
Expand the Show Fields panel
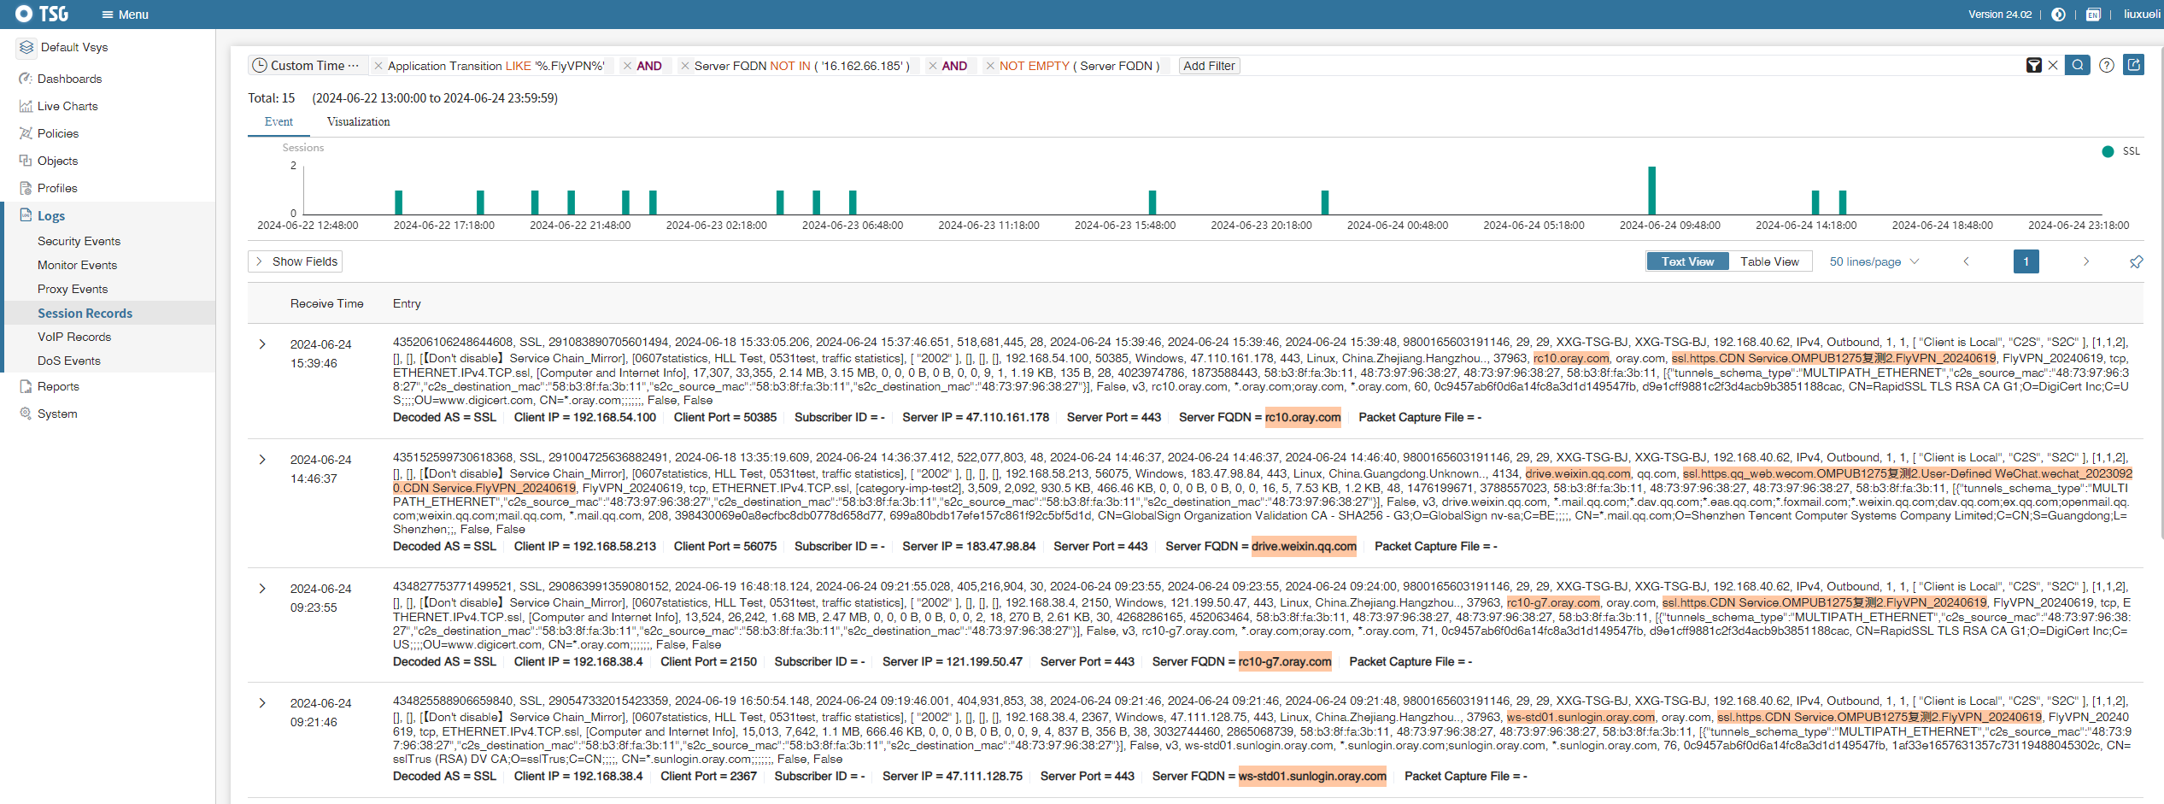pos(296,261)
